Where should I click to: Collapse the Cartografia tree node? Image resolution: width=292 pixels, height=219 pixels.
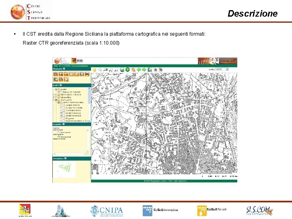[x=54, y=100]
